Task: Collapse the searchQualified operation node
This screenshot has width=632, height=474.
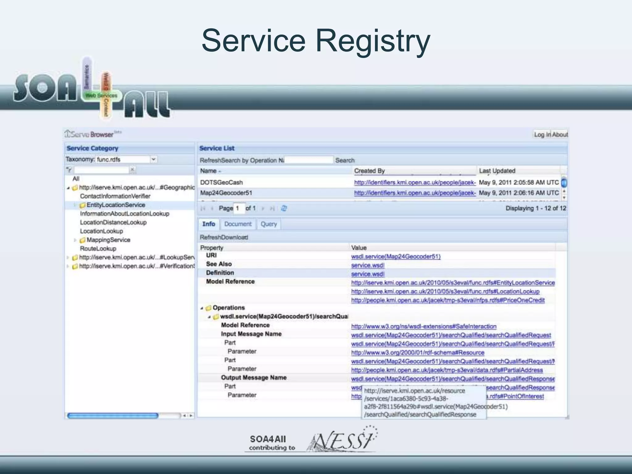Action: (x=209, y=317)
